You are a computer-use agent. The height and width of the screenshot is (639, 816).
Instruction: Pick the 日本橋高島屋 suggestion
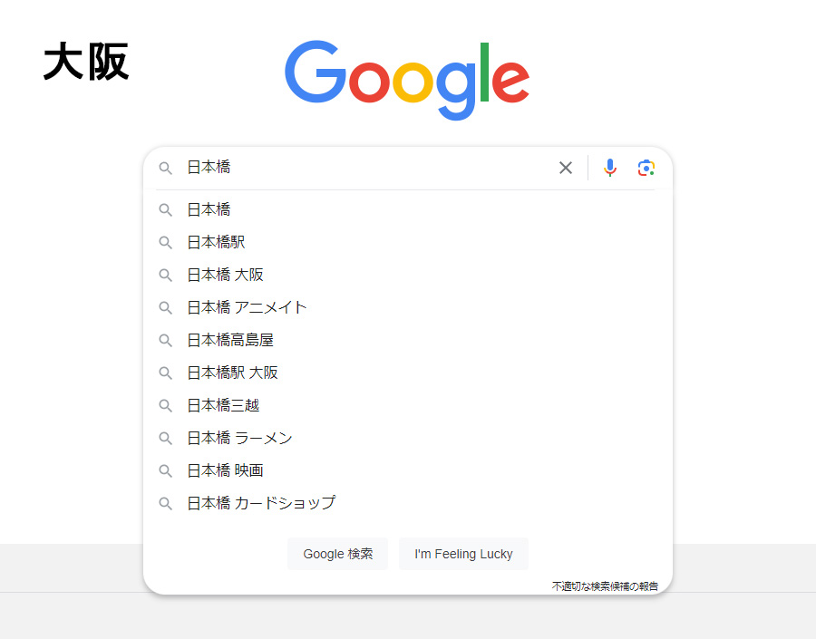coord(230,340)
